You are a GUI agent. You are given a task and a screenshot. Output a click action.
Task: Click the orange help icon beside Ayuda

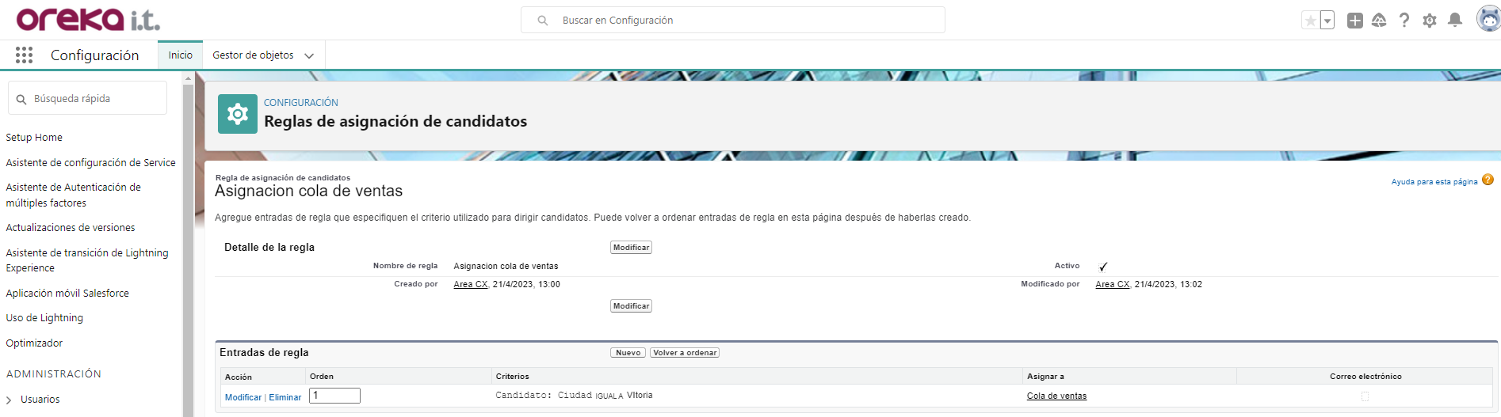[x=1488, y=180]
